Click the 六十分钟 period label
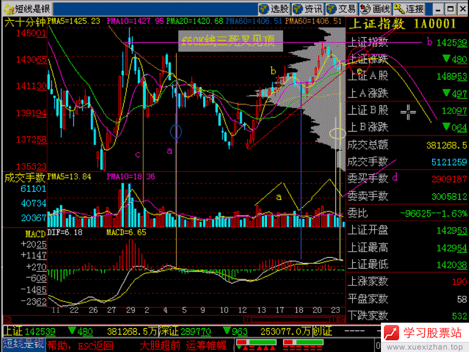469x352 pixels. coord(25,22)
